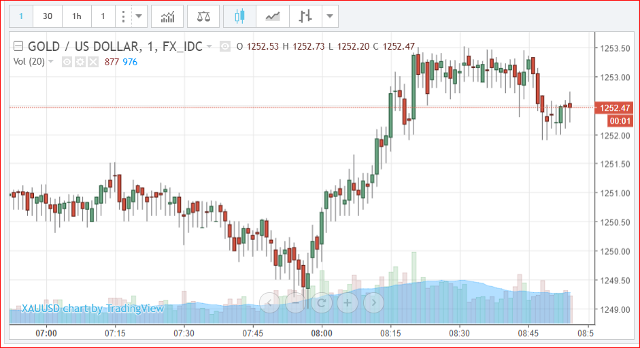Click the 07:30 time axis label

click(184, 333)
